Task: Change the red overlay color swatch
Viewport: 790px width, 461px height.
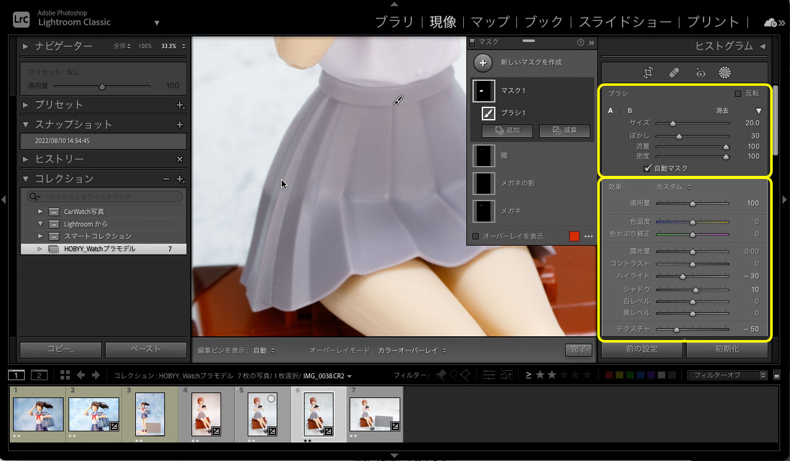Action: (574, 236)
